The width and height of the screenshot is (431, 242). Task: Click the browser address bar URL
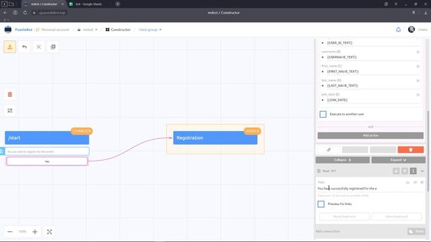click(52, 13)
